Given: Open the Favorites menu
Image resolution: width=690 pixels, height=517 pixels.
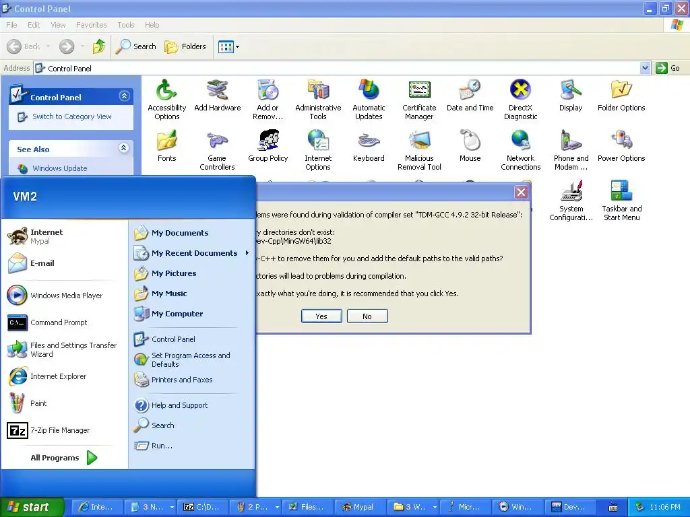Looking at the screenshot, I should click(91, 25).
